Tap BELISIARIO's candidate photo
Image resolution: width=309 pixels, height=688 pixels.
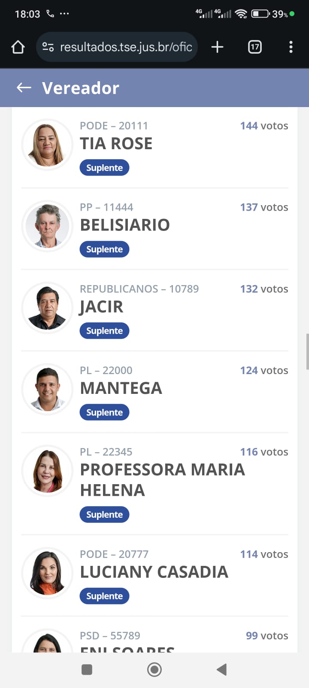click(x=47, y=226)
